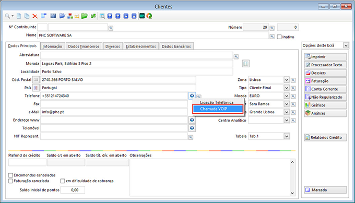This screenshot has width=355, height=203.
Task: Open the Diversos tab
Action: coord(113,46)
